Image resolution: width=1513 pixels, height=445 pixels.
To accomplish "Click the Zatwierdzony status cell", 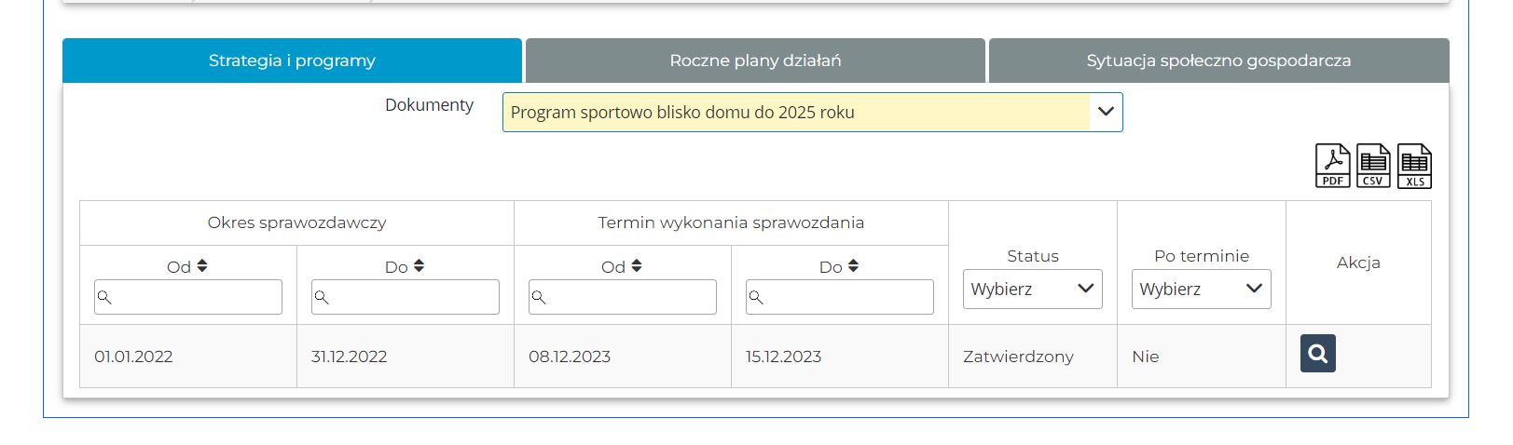I will pyautogui.click(x=1018, y=357).
